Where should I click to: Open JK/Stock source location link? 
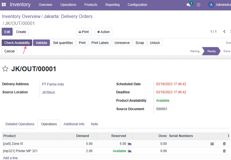48,92
